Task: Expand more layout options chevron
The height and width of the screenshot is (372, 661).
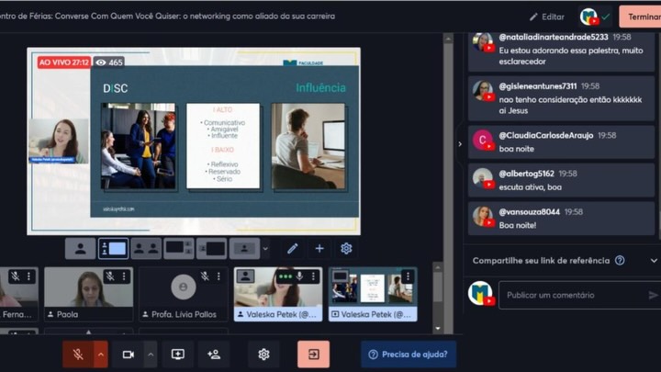Action: tap(266, 249)
